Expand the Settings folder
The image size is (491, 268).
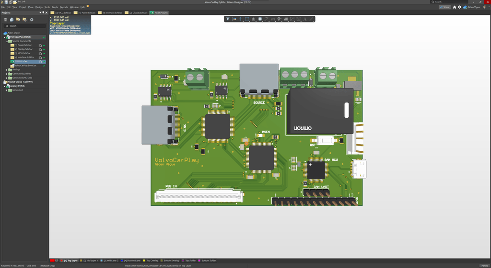[x=7, y=70]
